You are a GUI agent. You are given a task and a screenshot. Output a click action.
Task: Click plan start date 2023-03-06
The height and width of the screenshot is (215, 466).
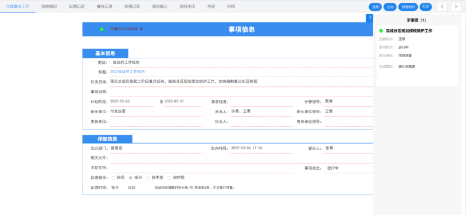120,101
